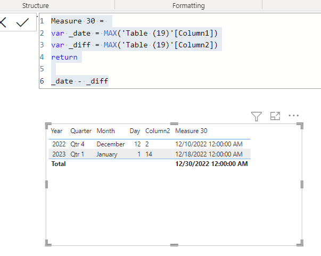Screen dimensions: 321x256
Task: Sort by the Day column header
Action: [135, 131]
